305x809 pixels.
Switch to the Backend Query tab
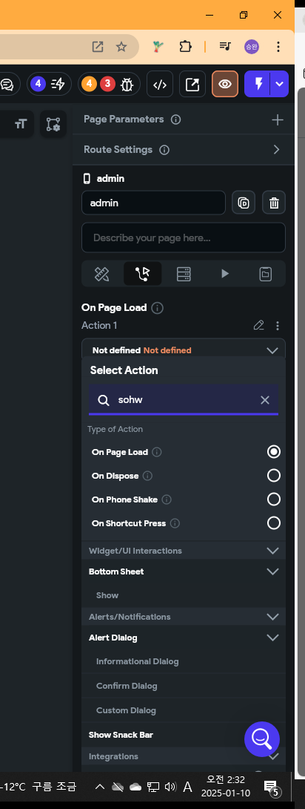click(x=184, y=274)
